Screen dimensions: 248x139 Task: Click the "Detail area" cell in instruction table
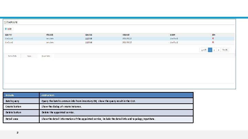tap(21, 119)
